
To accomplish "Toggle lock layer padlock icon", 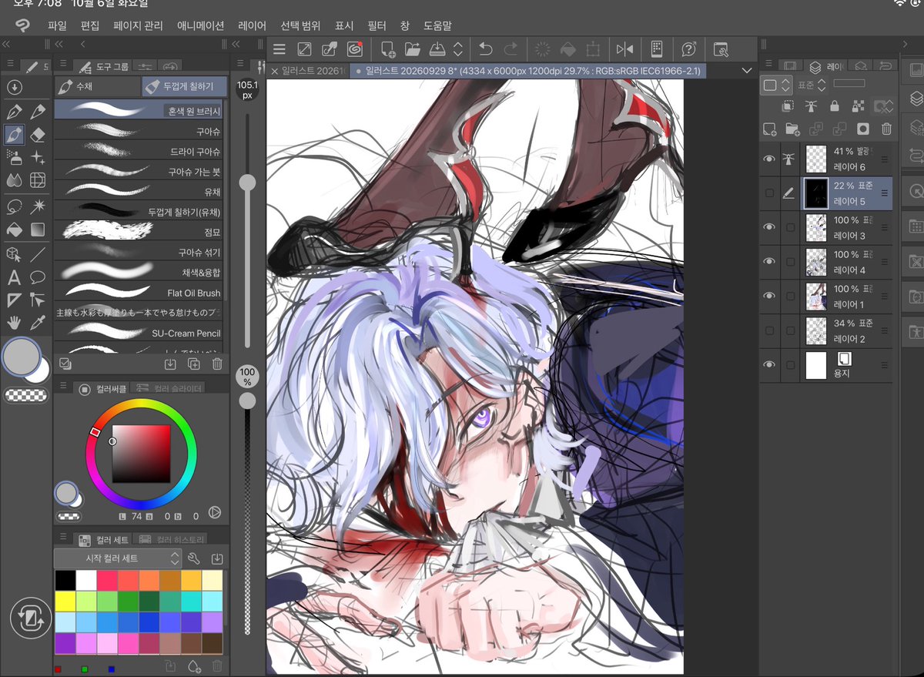I will click(834, 106).
